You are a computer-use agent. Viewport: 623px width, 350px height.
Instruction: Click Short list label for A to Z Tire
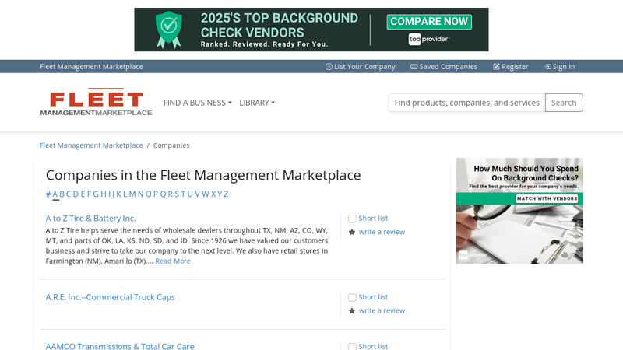click(x=373, y=219)
